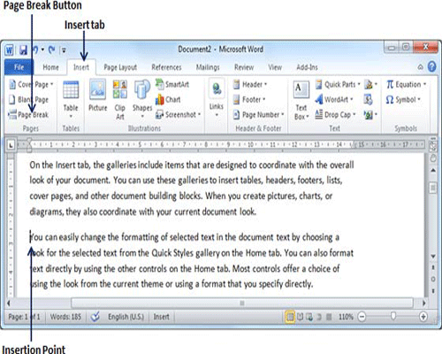Open the Add-Ins tab
Image resolution: width=442 pixels, height=354 pixels.
pos(307,67)
